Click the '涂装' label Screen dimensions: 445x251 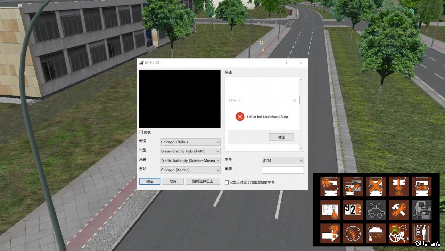click(143, 159)
